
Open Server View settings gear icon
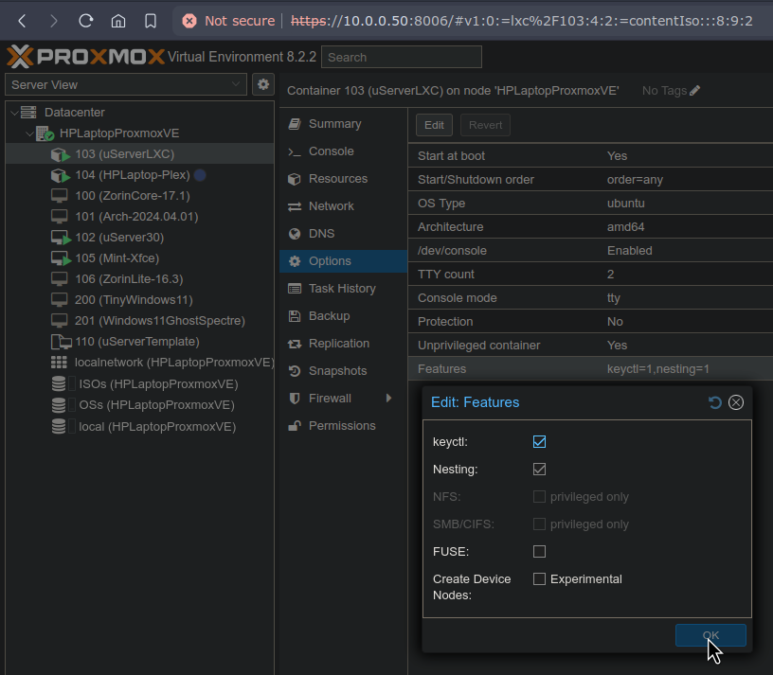[263, 84]
